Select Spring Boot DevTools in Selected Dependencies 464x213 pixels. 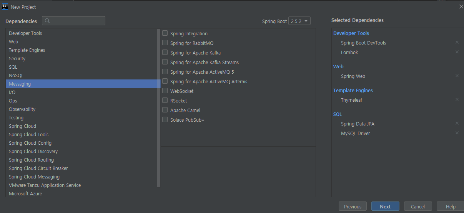point(363,43)
